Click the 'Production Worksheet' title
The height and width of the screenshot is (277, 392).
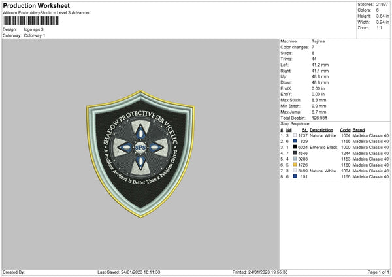click(36, 5)
